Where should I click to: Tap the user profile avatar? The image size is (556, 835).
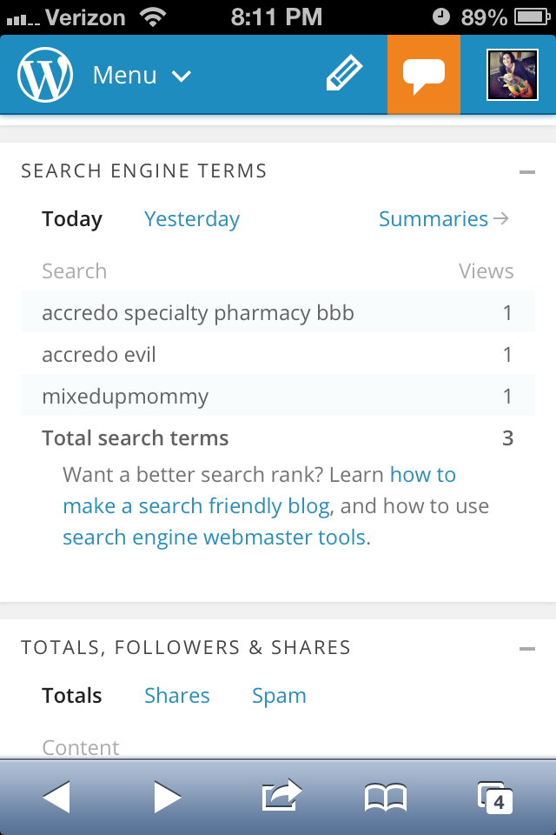tap(513, 75)
